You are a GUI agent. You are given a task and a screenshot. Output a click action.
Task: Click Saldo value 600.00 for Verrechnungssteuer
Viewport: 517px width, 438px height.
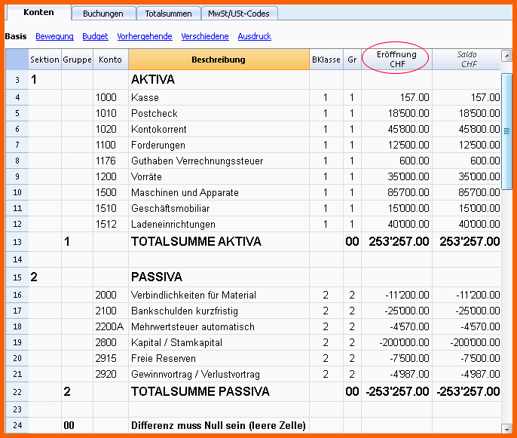[x=467, y=161]
